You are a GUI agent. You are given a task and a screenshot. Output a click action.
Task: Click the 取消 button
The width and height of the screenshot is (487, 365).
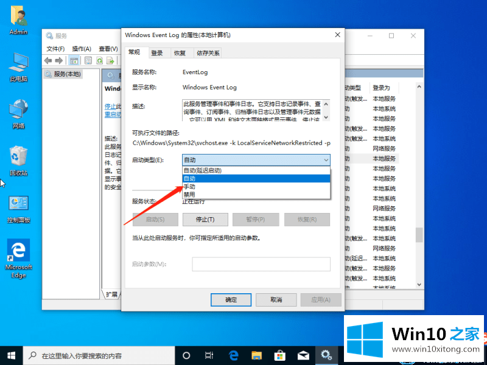(276, 299)
